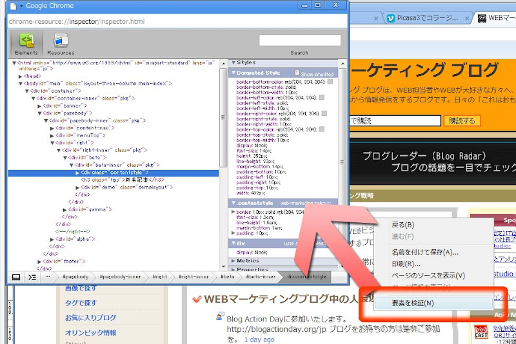
Task: Click #pagebody-inner breadcrumb
Action: pos(120,276)
